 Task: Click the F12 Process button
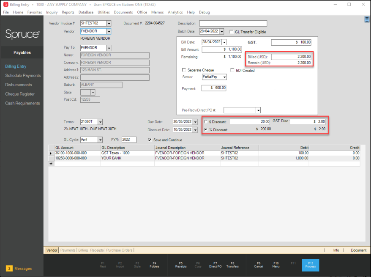[x=311, y=265]
